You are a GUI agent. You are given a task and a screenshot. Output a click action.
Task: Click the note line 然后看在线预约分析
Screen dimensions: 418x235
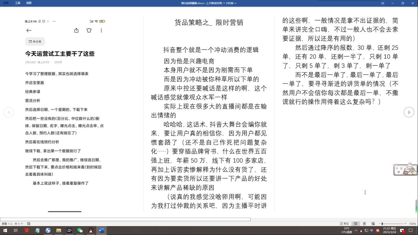point(42,142)
